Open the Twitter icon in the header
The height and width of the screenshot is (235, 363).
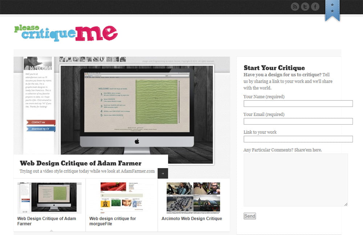(305, 7)
